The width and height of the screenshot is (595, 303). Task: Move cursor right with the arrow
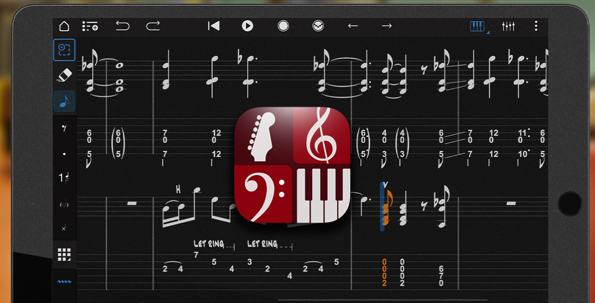point(387,26)
